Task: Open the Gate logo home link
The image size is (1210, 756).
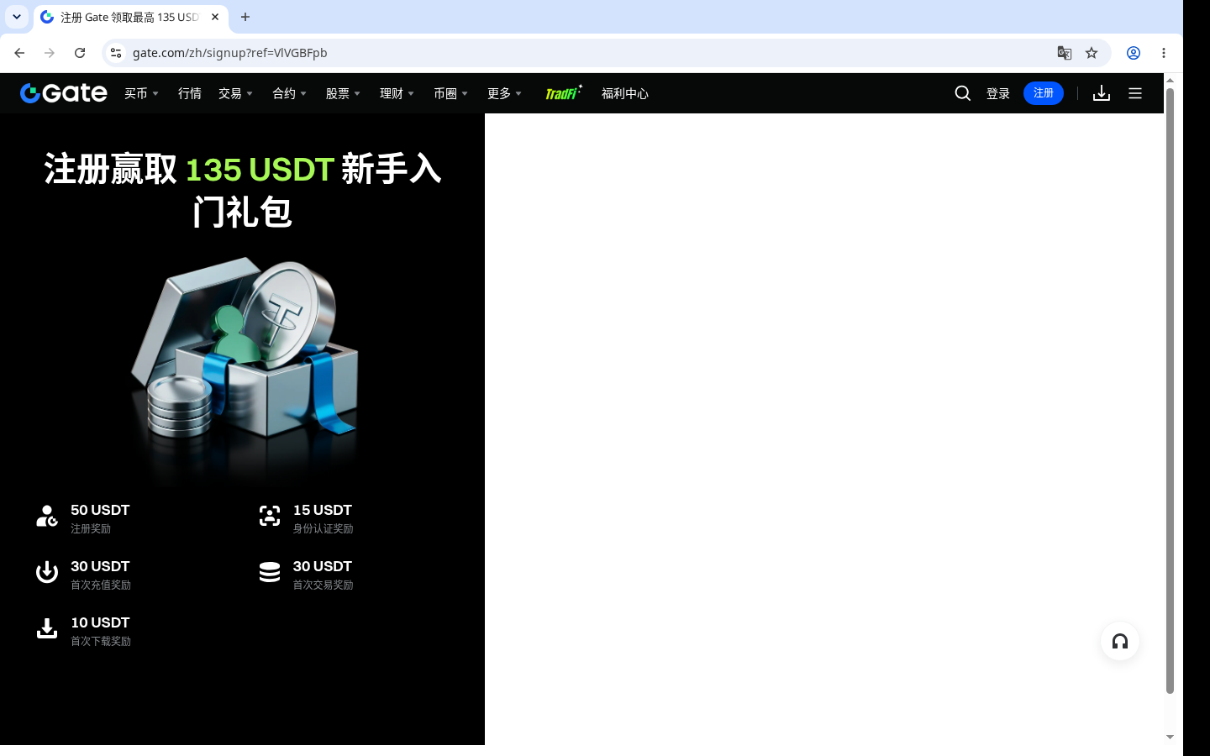Action: click(64, 93)
